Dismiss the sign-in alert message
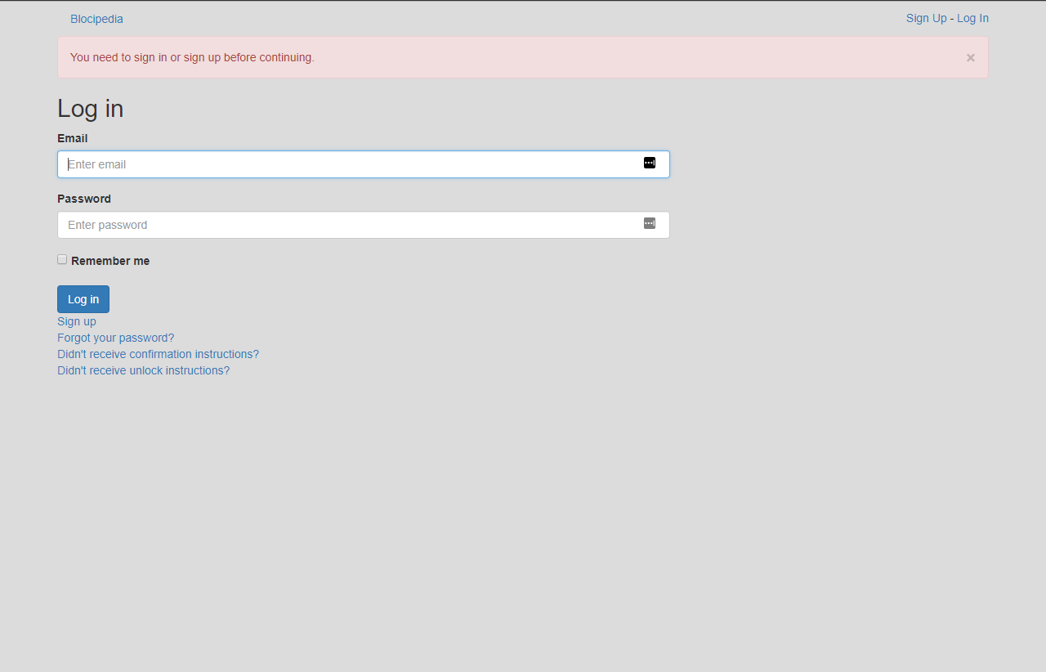The image size is (1046, 672). (x=970, y=57)
